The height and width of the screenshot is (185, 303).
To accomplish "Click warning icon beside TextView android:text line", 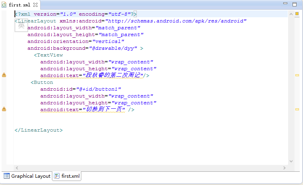I will tap(4, 75).
